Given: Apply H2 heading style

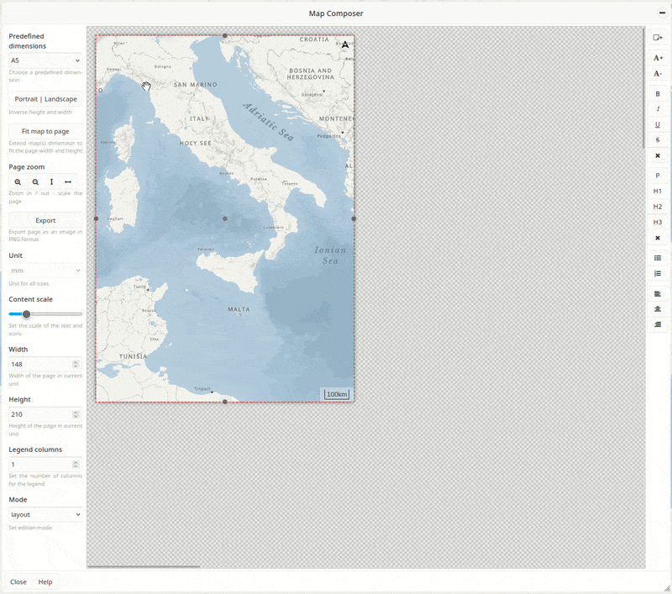Looking at the screenshot, I should [658, 206].
